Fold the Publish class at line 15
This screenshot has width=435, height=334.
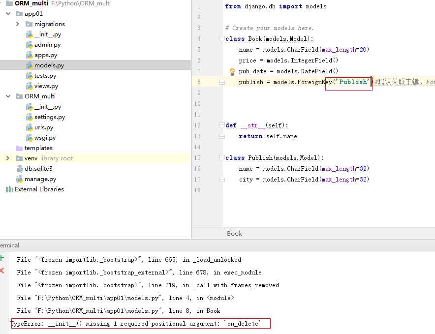[x=222, y=157]
